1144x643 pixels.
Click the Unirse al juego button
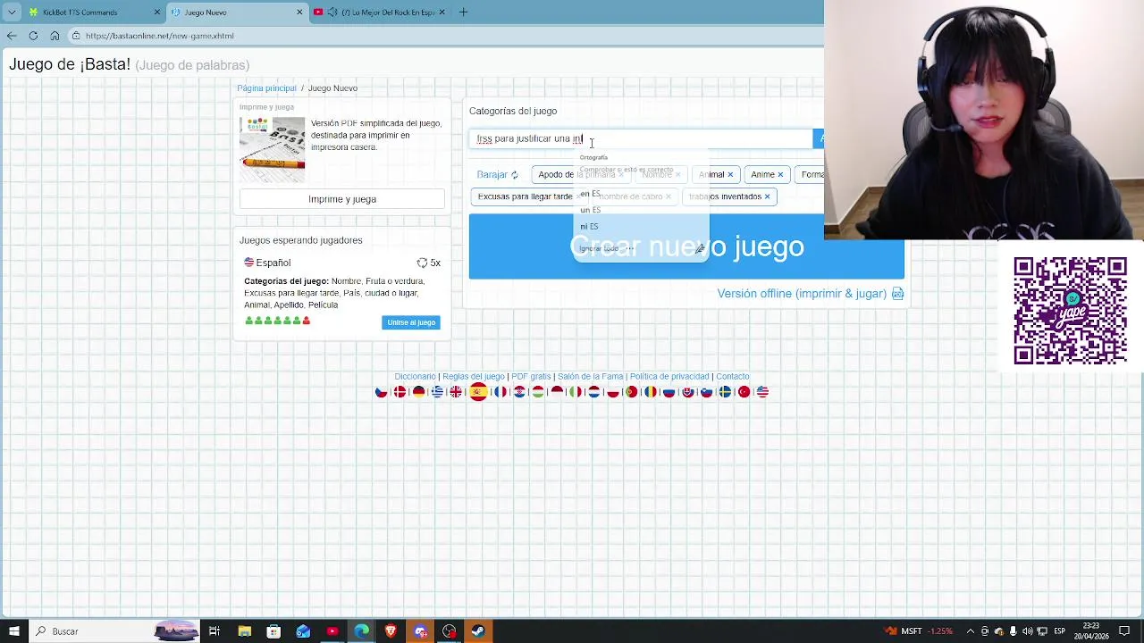tap(411, 322)
